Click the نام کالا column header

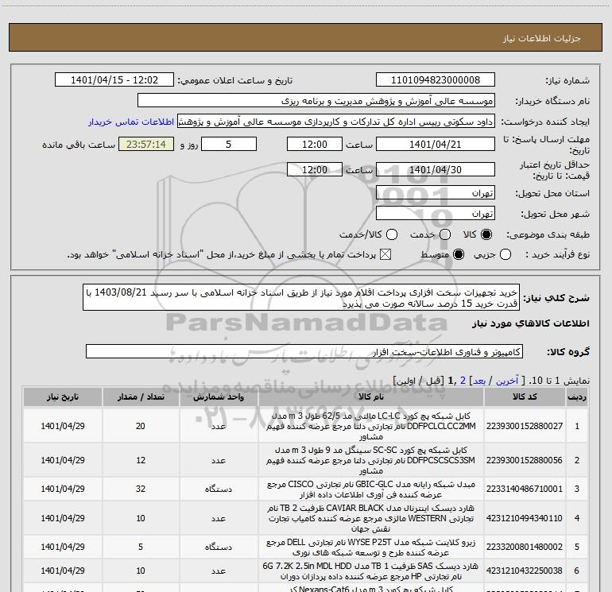371,397
